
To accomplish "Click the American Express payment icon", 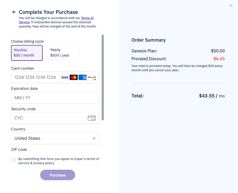I will click(82, 77).
